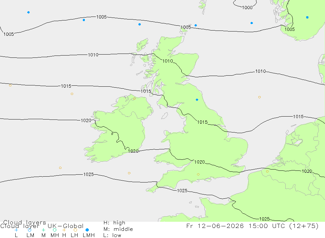Screen dimensions: 325x238
Task: Select the blue dot beneath the 1000 isobar label
Action: pyautogui.click(x=252, y=23)
